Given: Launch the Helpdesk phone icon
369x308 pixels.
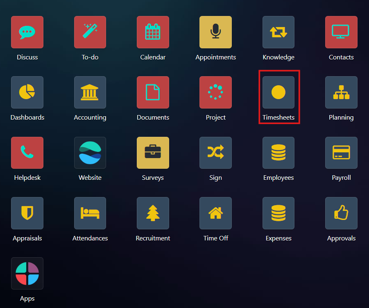Looking at the screenshot, I should pyautogui.click(x=27, y=153).
